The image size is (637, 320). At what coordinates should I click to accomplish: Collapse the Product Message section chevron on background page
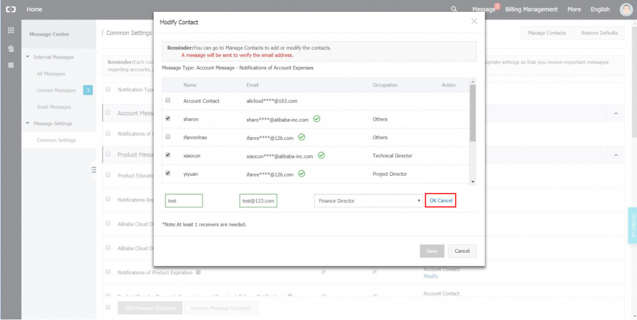pyautogui.click(x=616, y=155)
